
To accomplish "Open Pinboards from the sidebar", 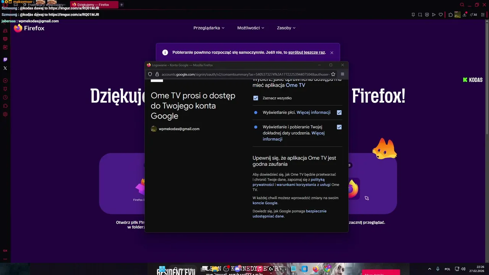I will tap(5, 89).
